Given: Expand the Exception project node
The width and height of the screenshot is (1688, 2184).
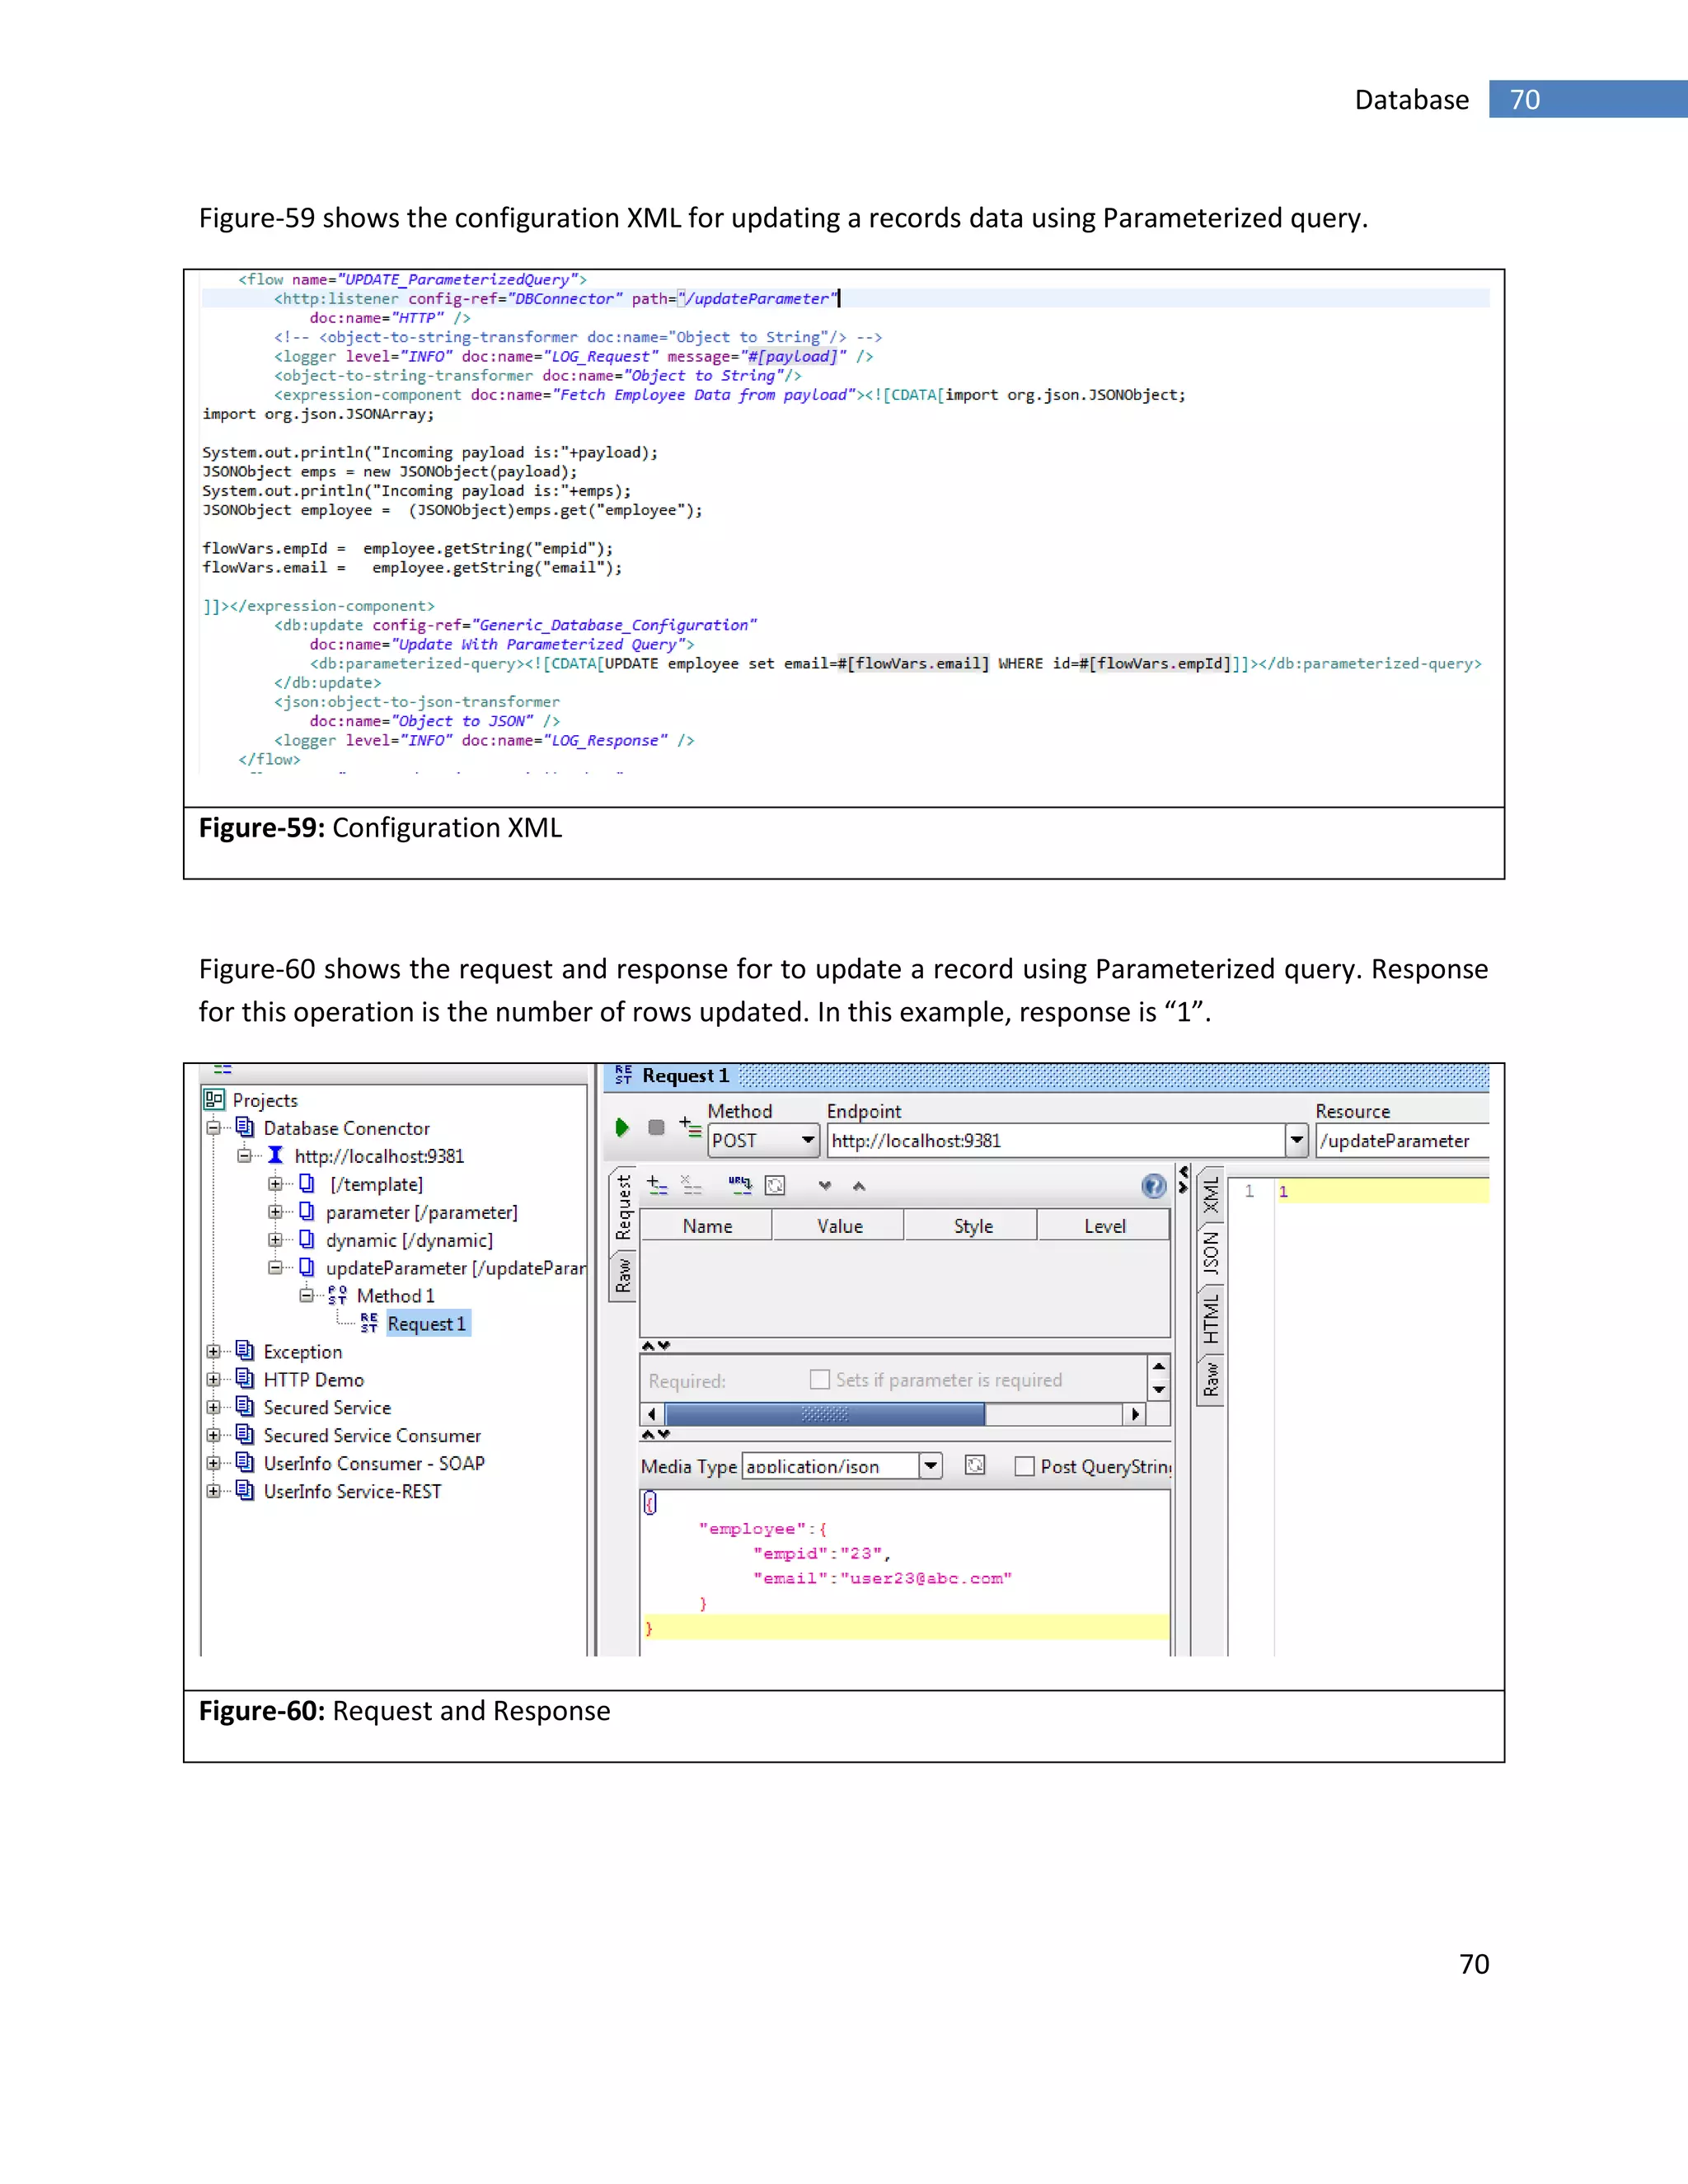Looking at the screenshot, I should [213, 1352].
